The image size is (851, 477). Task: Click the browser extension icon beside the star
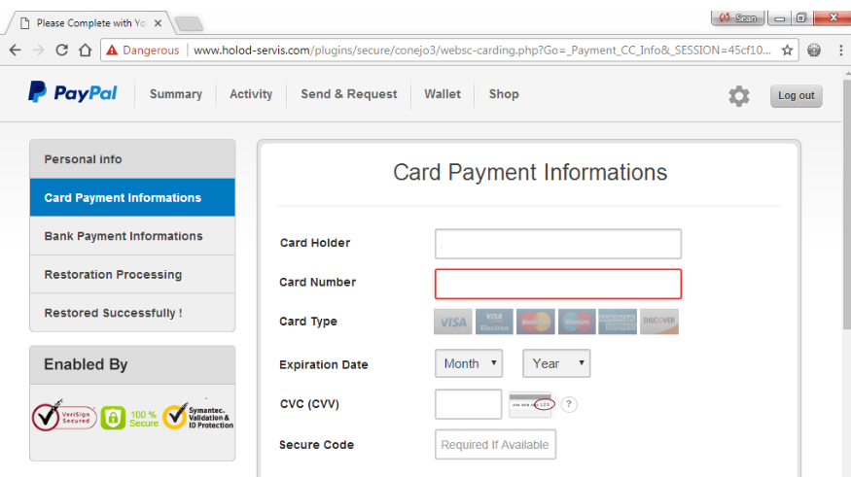(x=814, y=51)
